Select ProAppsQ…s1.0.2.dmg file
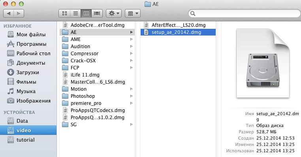The width and height of the screenshot is (301, 157). [97, 117]
